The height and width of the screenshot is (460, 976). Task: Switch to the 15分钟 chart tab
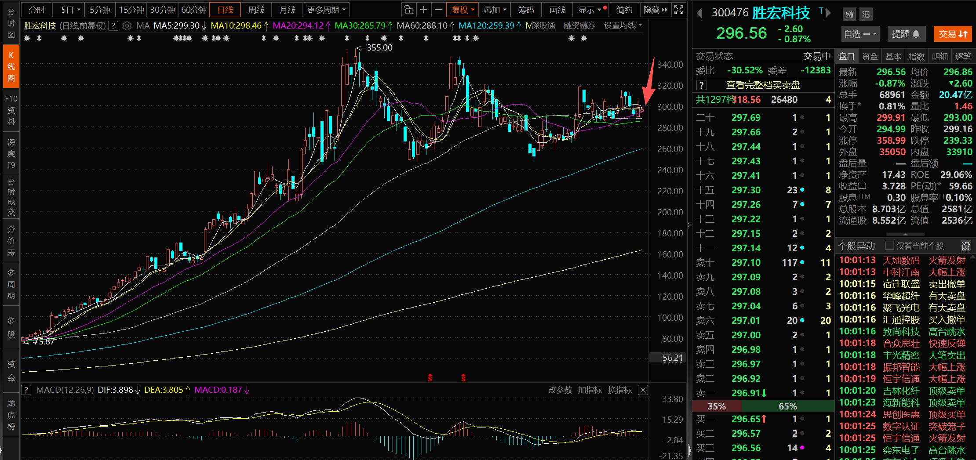(x=131, y=10)
